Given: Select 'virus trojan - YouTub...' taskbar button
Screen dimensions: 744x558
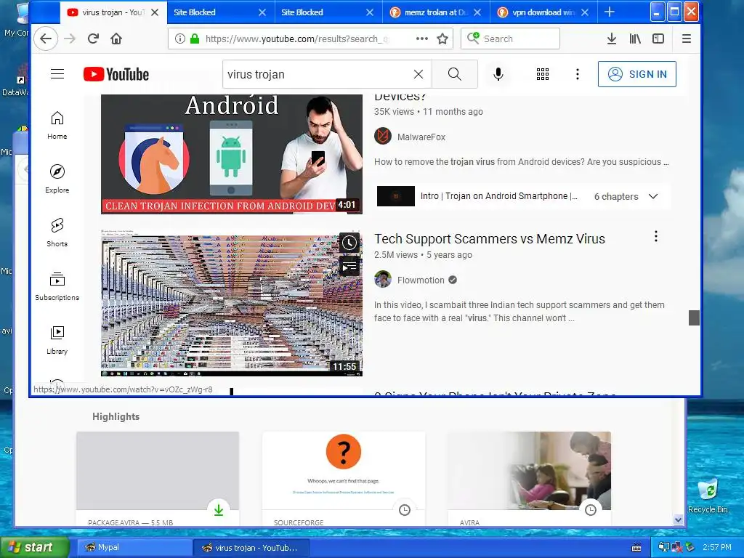Looking at the screenshot, I should (251, 548).
